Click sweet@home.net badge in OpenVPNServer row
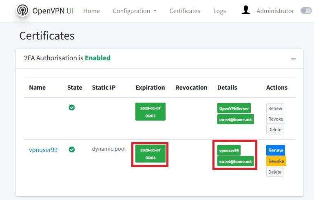The image size is (314, 200). 236,119
